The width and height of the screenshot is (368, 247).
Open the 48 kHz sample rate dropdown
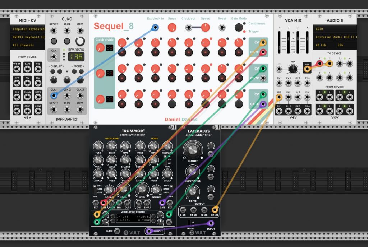(324, 45)
